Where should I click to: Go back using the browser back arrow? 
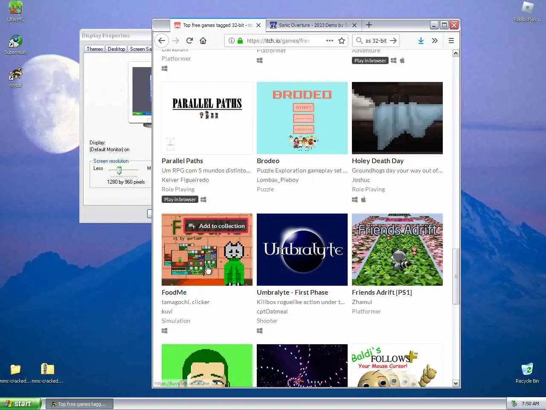click(x=162, y=41)
